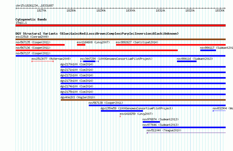Viewport: 233px width, 151px height.
Task: Select the blue dgv2175n100 bar
Action: click(143, 94)
